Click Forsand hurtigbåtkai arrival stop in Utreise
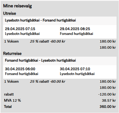This screenshot has width=119, height=113. tap(77, 34)
